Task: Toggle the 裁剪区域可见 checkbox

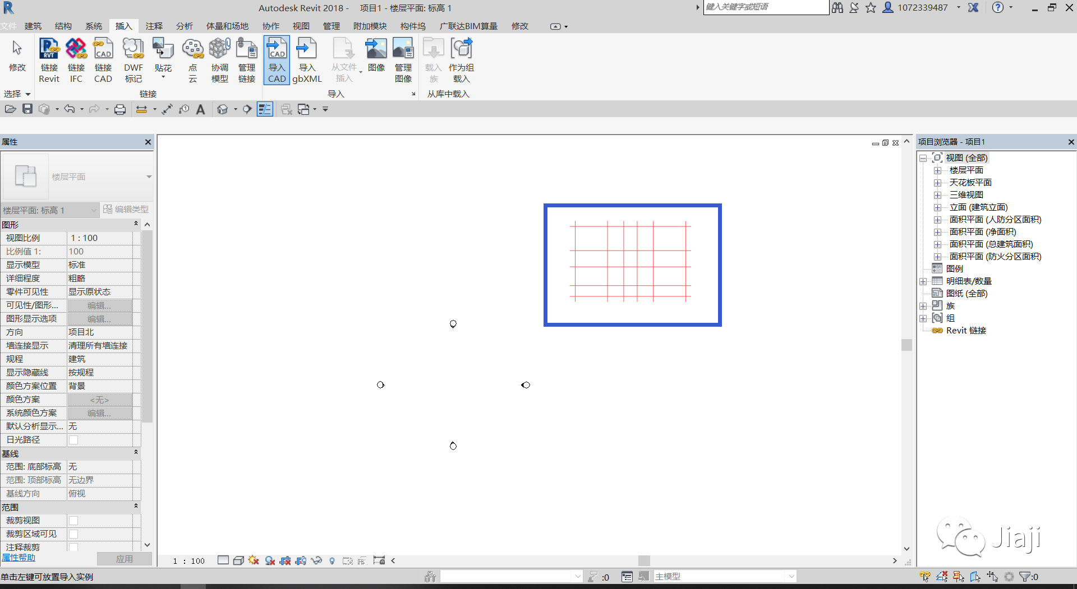Action: click(73, 534)
